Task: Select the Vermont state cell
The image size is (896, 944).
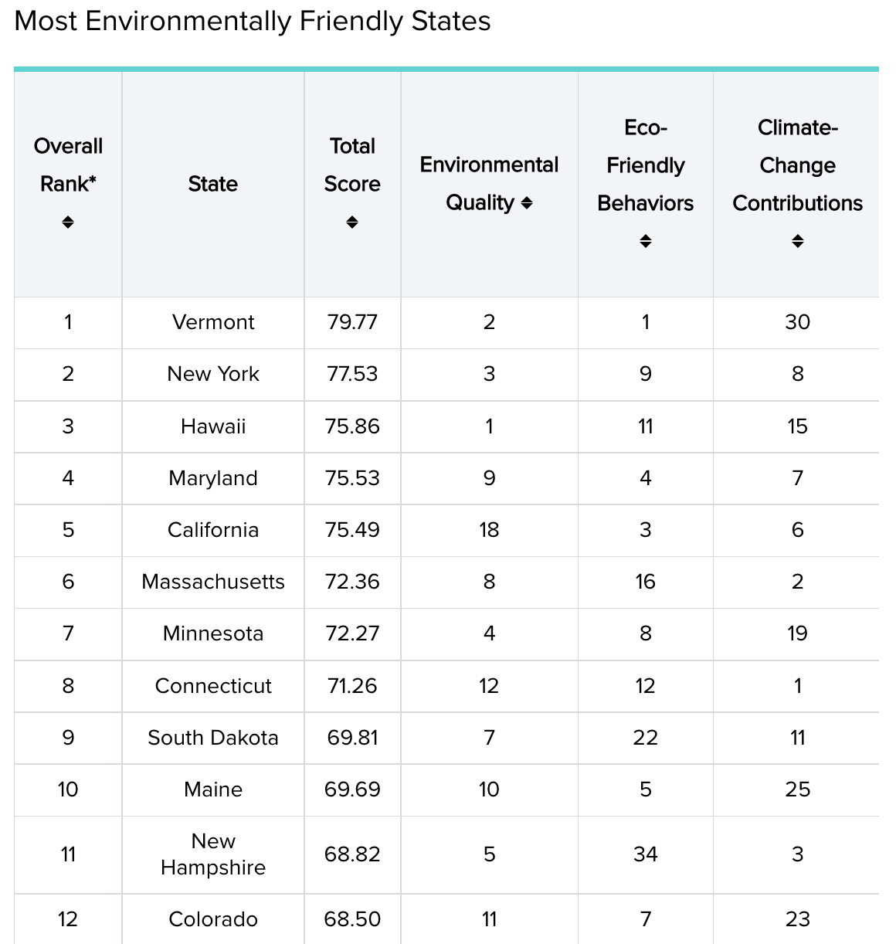Action: [213, 322]
